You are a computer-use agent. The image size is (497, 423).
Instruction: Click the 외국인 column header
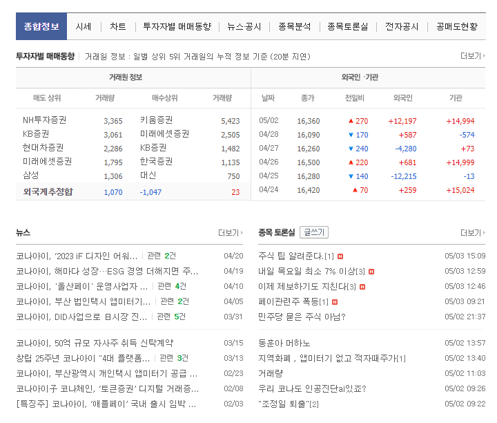click(x=403, y=98)
